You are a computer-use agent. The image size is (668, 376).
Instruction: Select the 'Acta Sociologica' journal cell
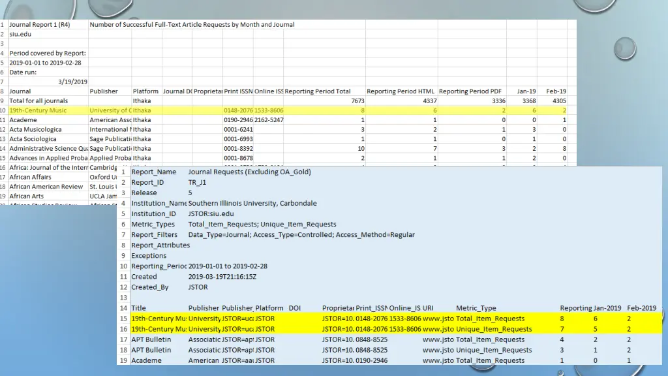click(x=33, y=139)
